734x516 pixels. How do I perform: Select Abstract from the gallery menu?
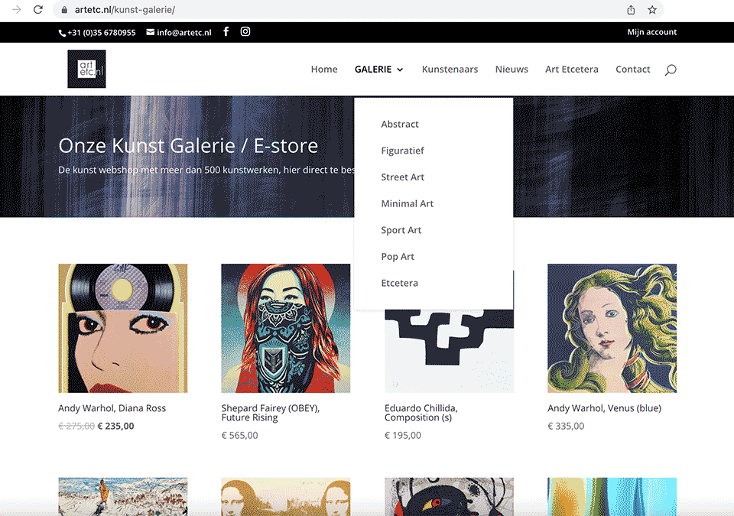(400, 124)
